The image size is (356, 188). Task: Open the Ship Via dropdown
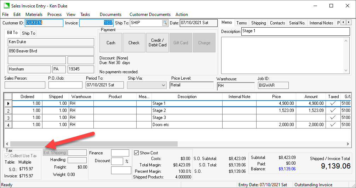[x=163, y=85]
